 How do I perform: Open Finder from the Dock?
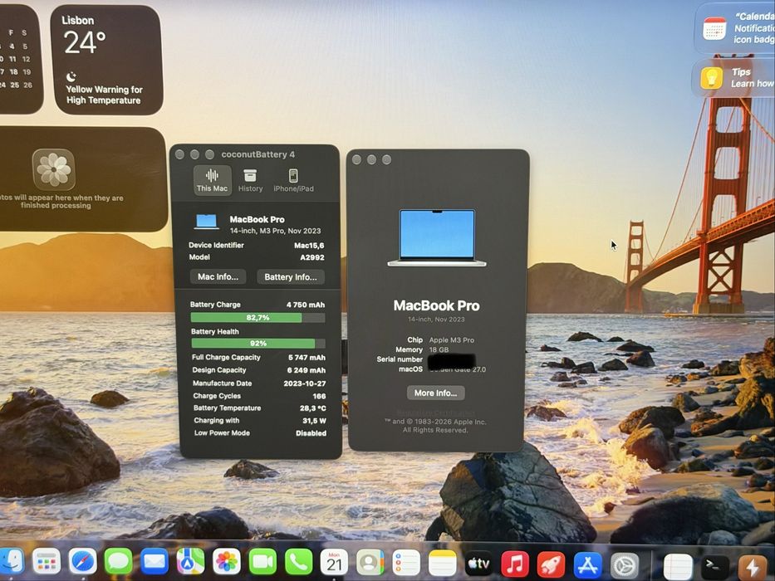pyautogui.click(x=11, y=562)
